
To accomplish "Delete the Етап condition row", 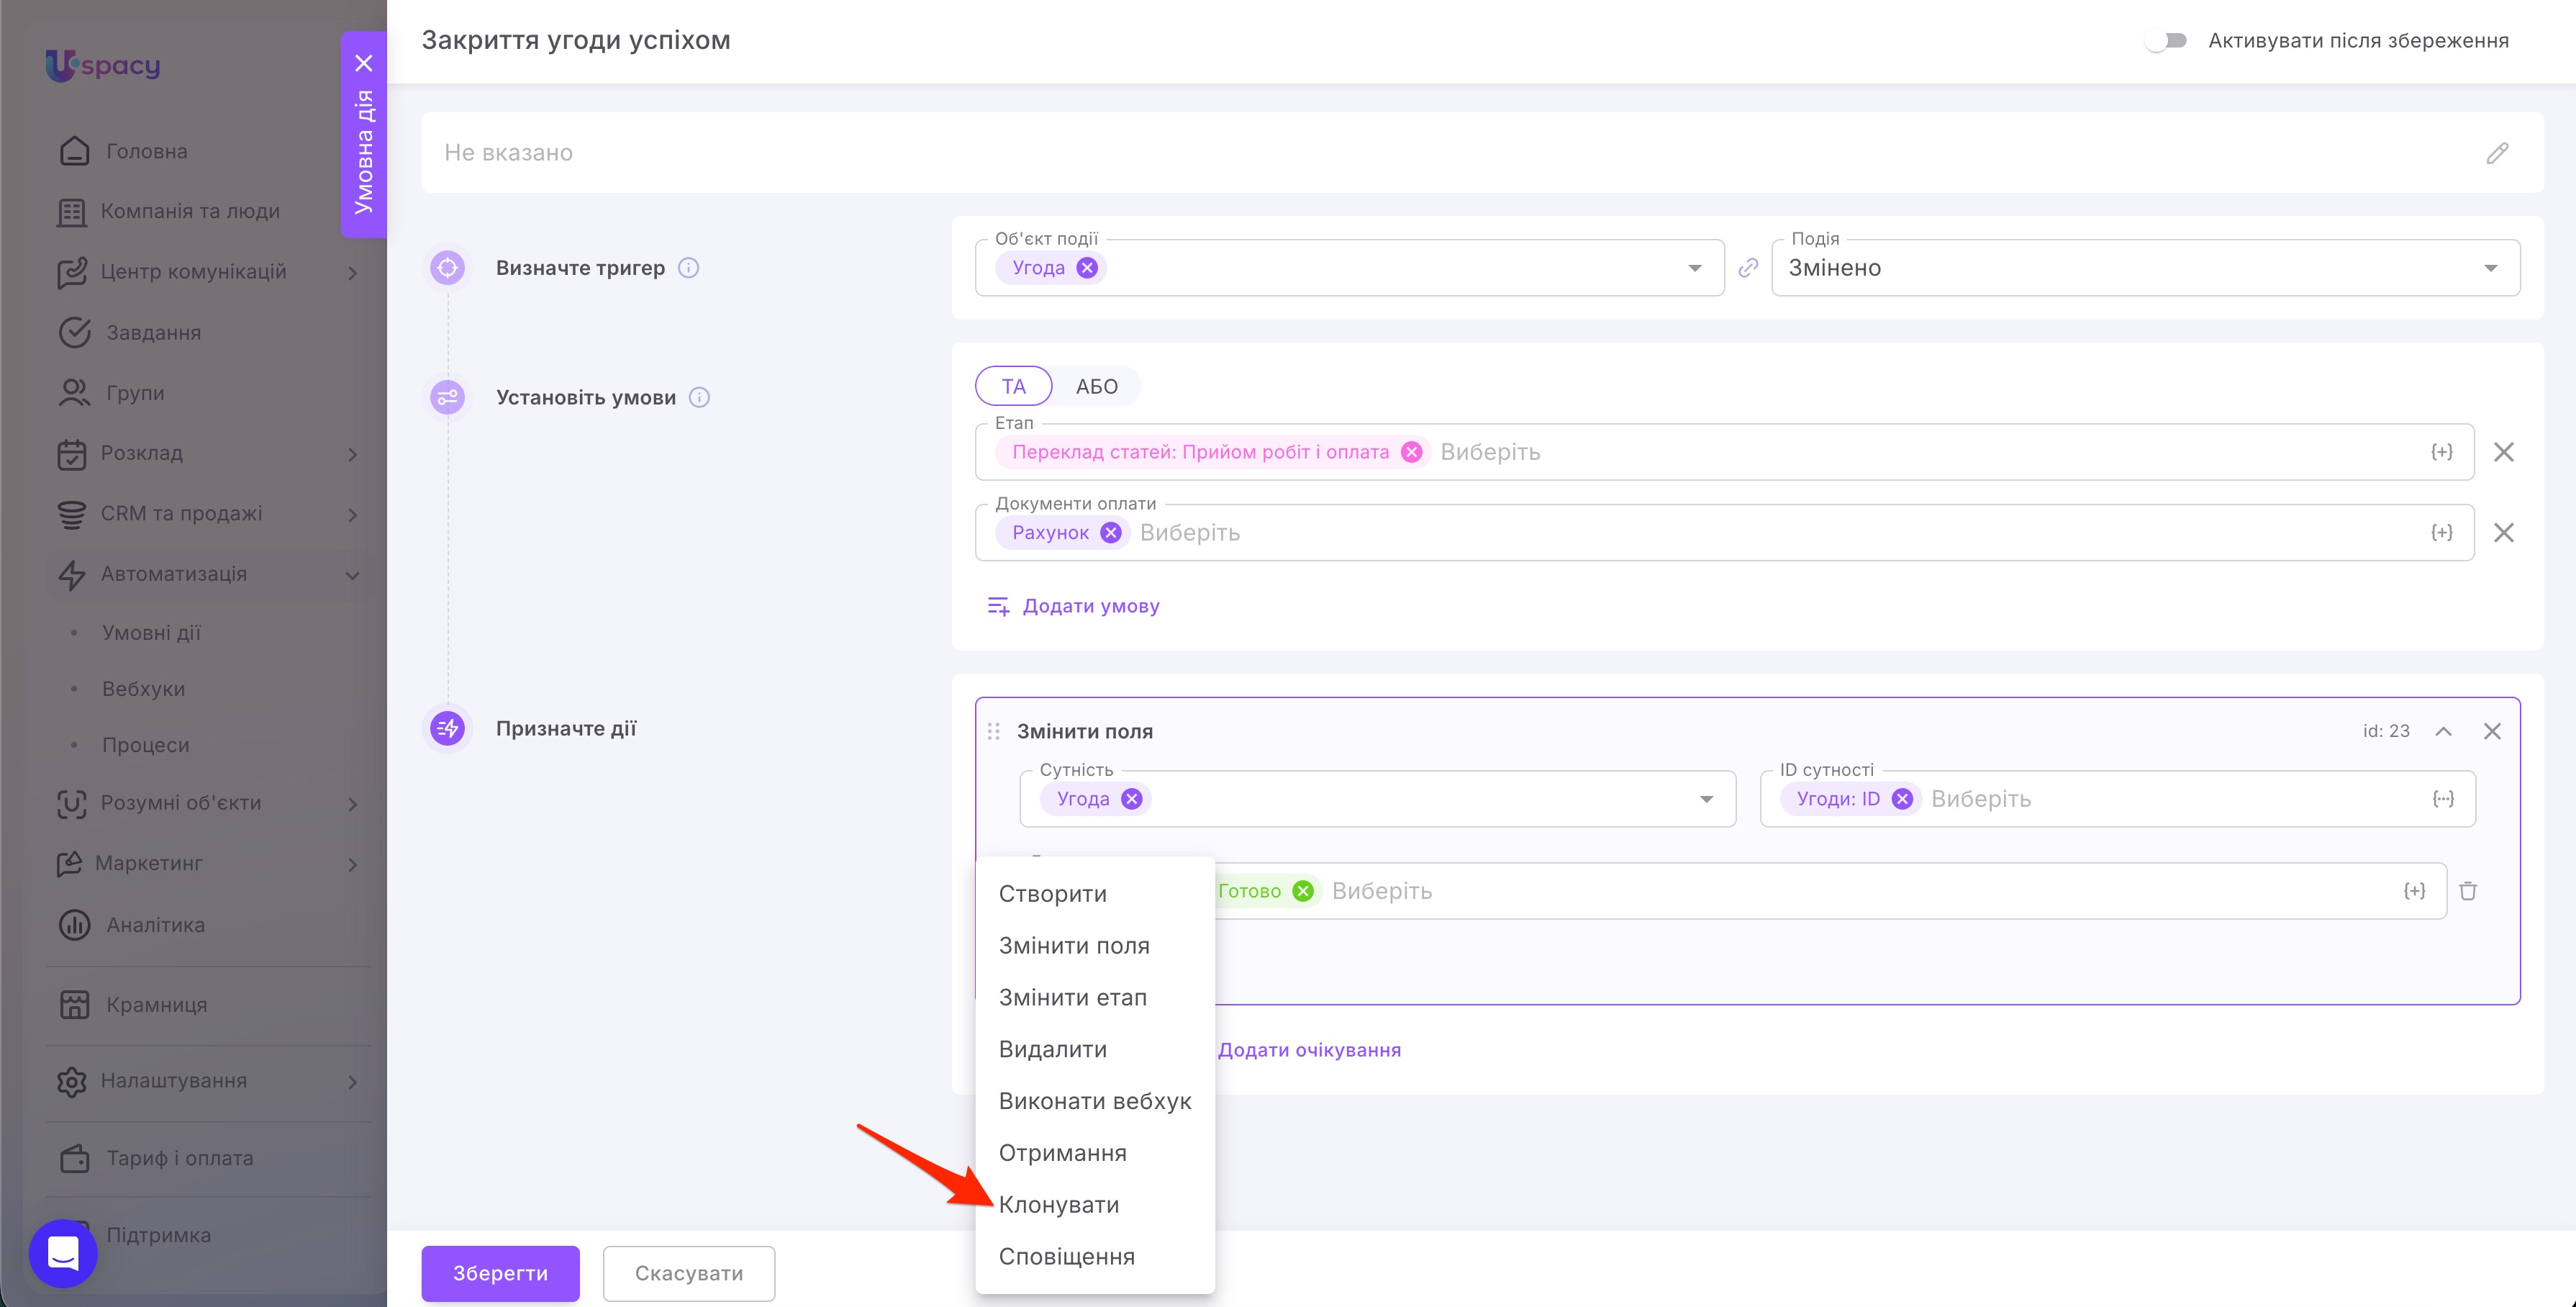I will [2503, 452].
